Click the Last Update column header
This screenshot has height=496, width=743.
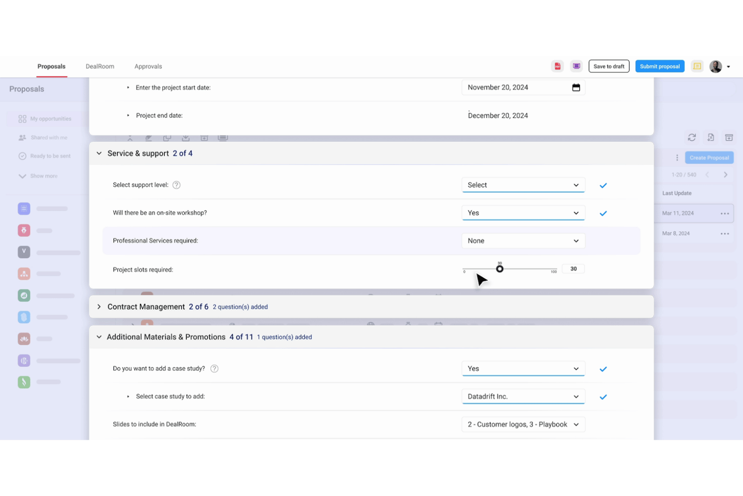[677, 193]
